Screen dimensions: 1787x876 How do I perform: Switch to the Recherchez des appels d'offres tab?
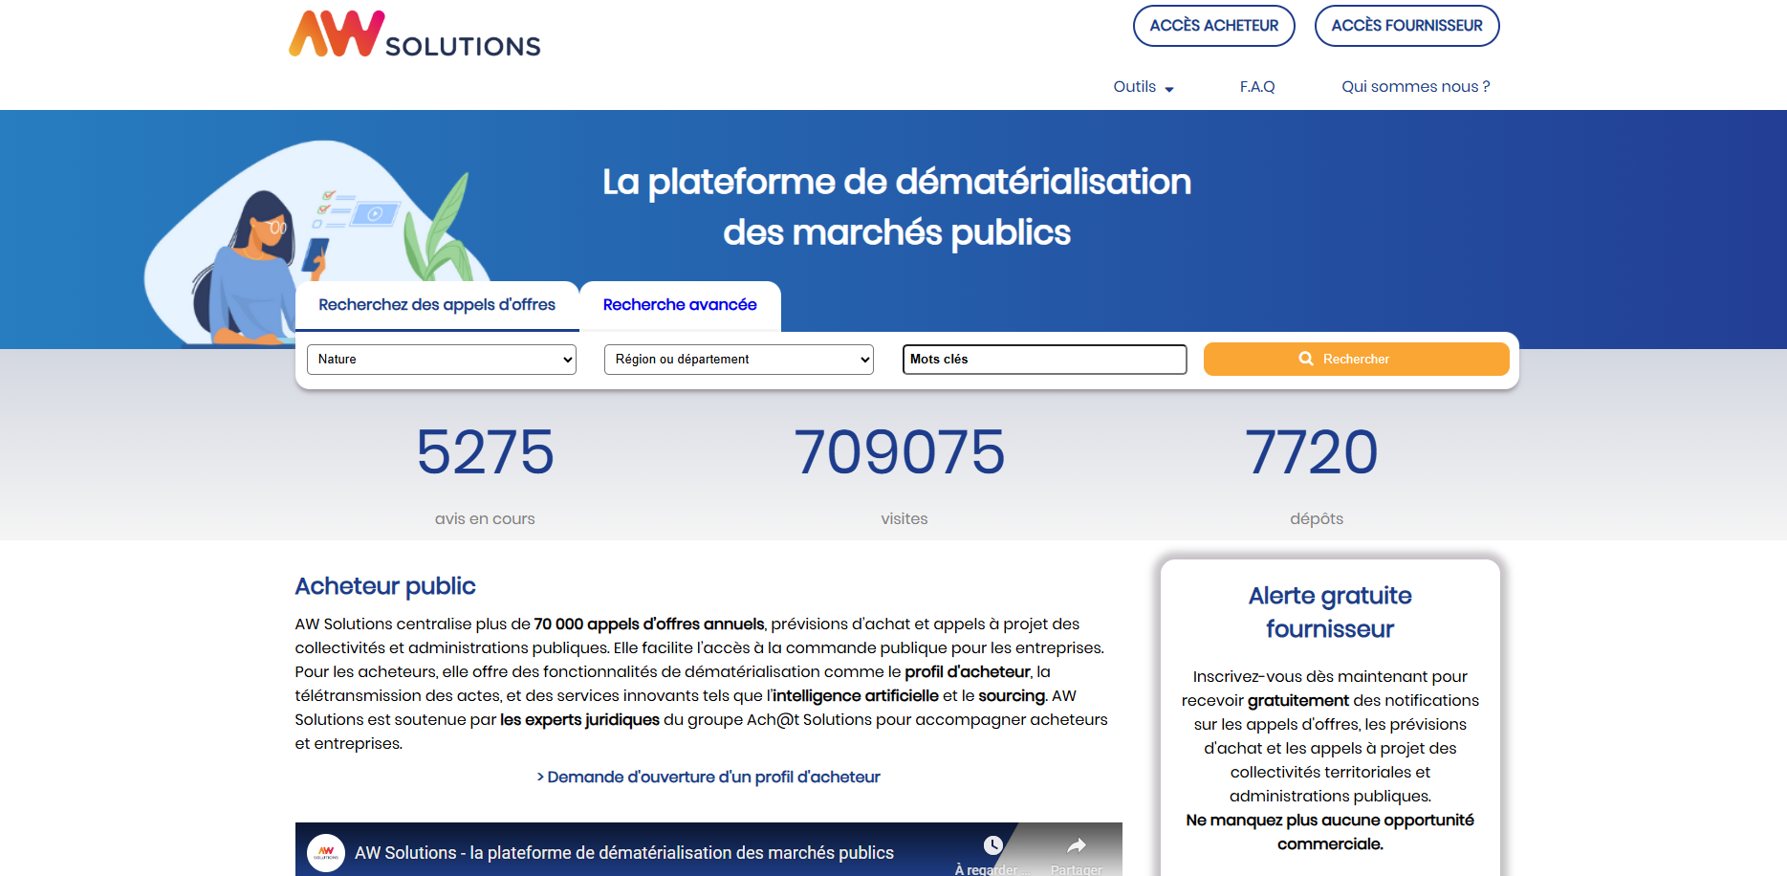[x=437, y=304]
